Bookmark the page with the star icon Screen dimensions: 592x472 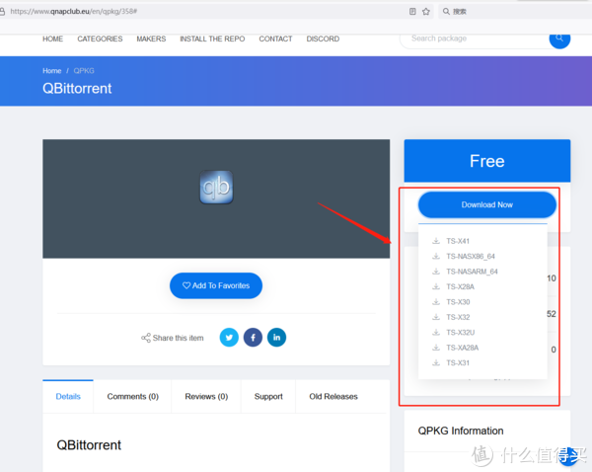(x=426, y=11)
